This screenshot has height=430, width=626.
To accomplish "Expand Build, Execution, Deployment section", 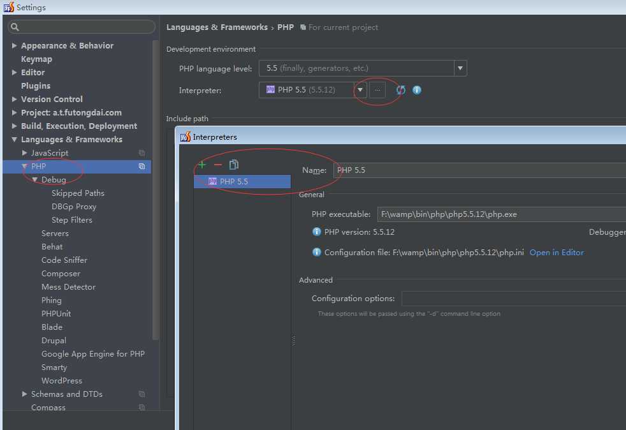I will (15, 126).
